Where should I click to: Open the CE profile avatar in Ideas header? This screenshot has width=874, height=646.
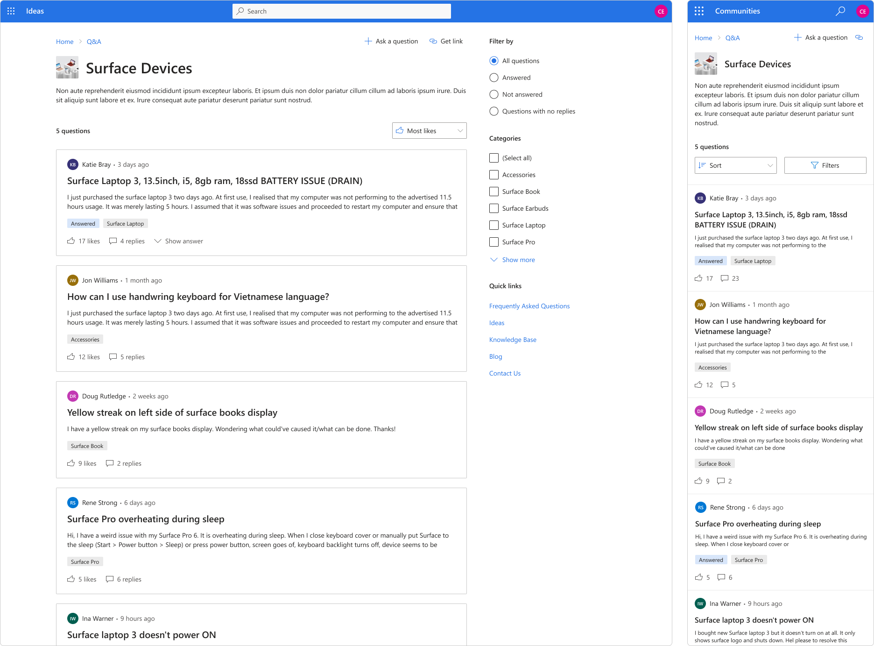[x=661, y=11]
